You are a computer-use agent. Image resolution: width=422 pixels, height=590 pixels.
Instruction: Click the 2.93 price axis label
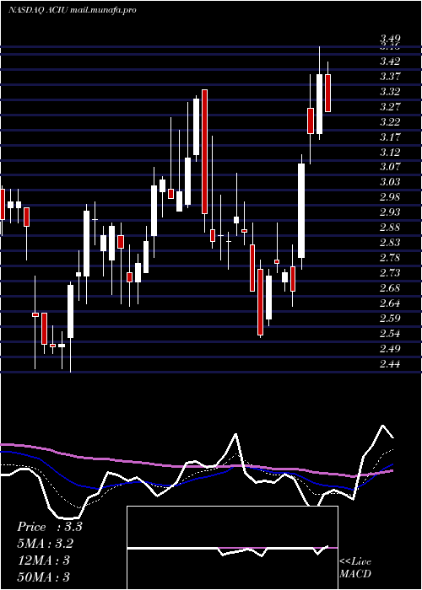[x=390, y=212]
